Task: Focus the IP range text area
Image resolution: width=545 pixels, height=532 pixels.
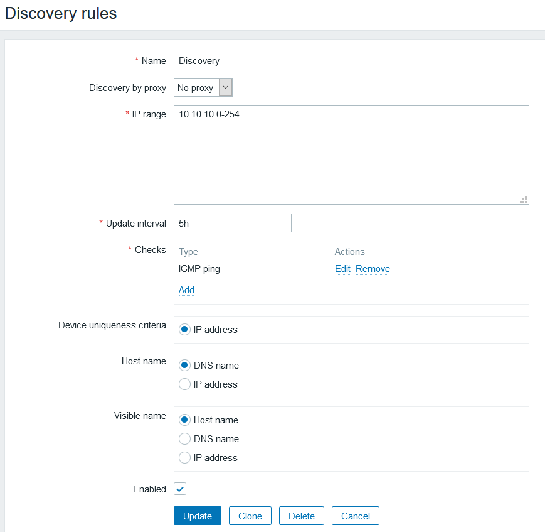Action: coord(351,155)
